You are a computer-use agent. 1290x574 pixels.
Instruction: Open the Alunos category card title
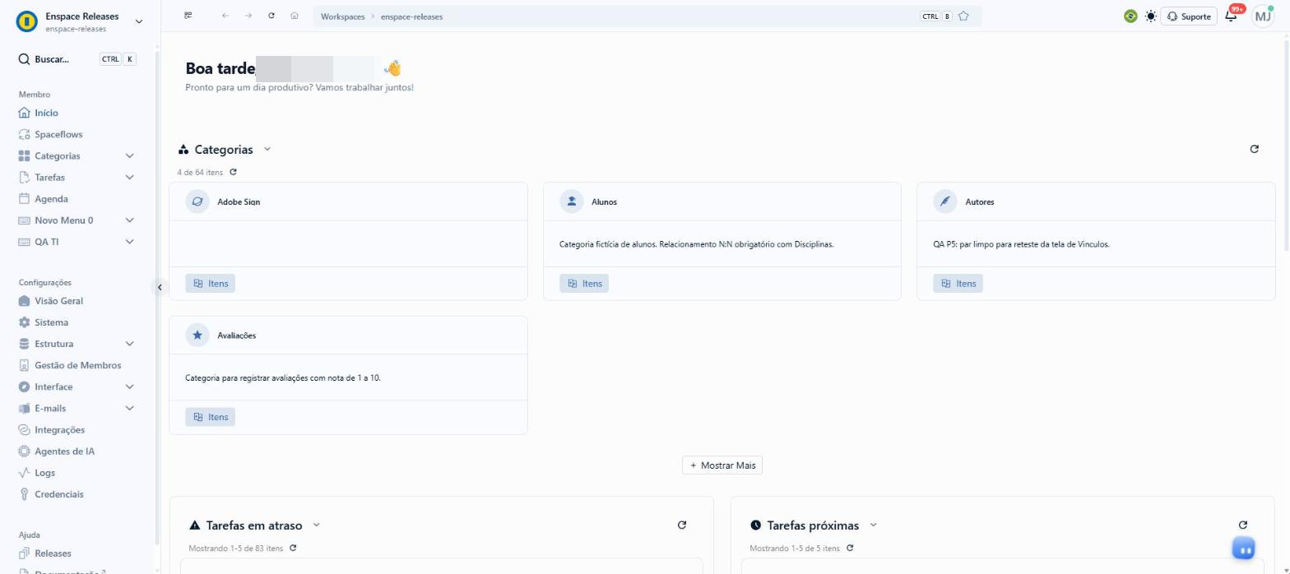[604, 201]
